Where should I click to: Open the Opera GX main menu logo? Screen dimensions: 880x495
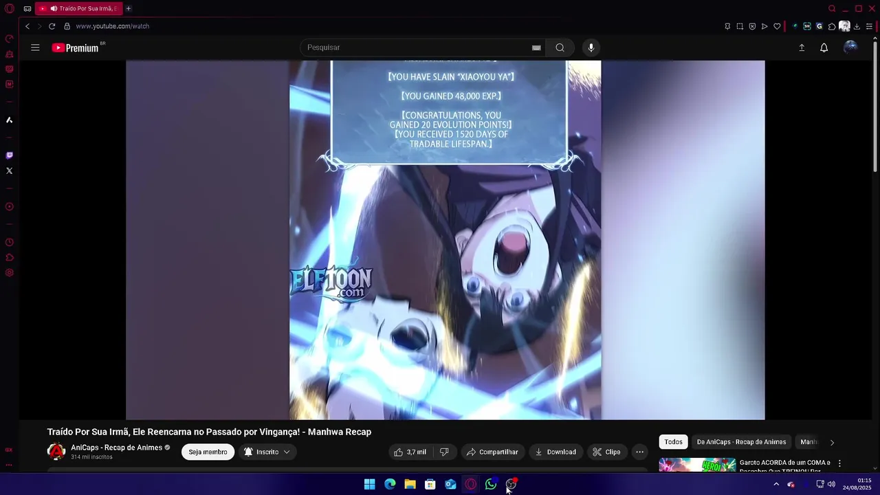(x=9, y=9)
